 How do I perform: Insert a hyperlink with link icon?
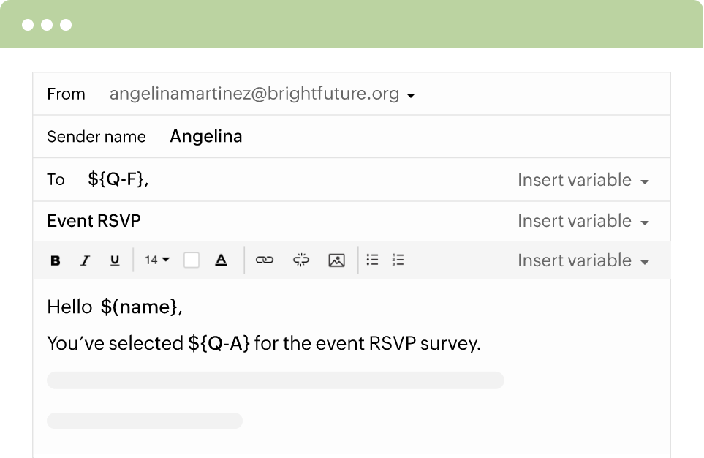264,260
